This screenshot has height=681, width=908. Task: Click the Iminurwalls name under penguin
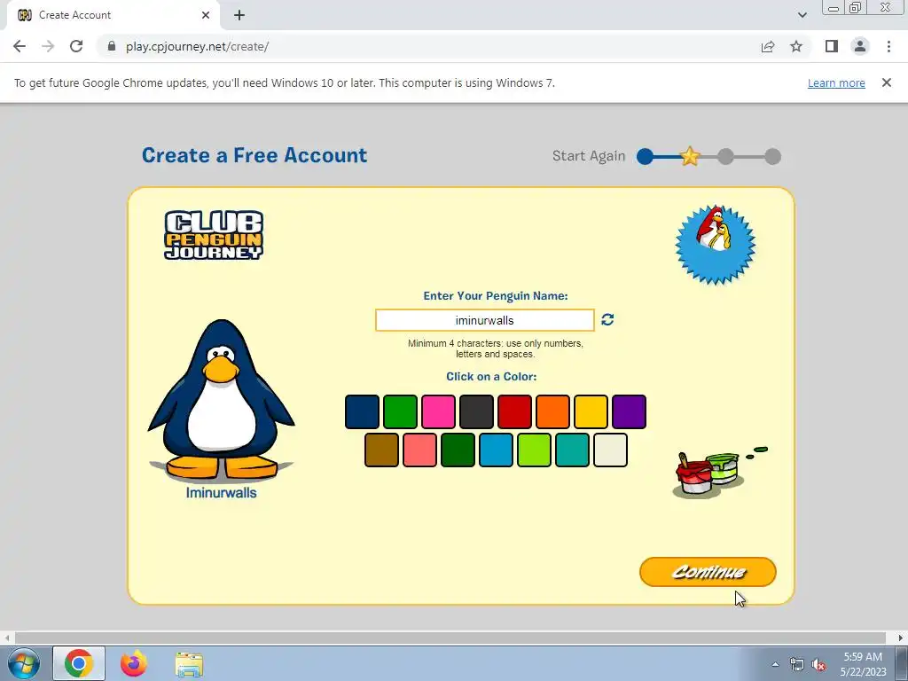(x=221, y=493)
